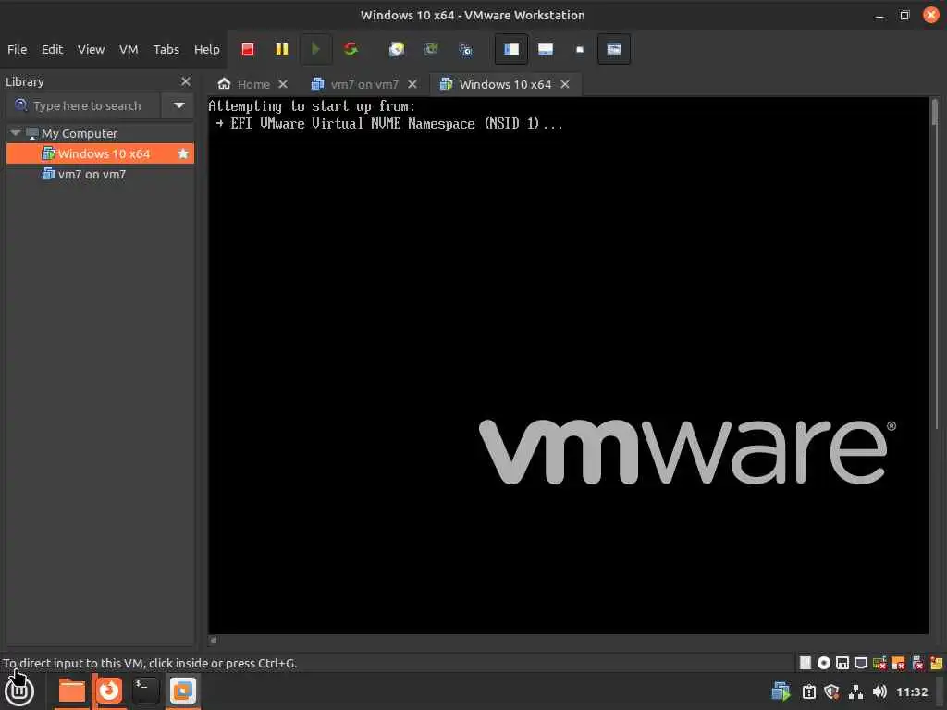Click the red Power Off button in toolbar
The height and width of the screenshot is (710, 947).
pyautogui.click(x=248, y=50)
